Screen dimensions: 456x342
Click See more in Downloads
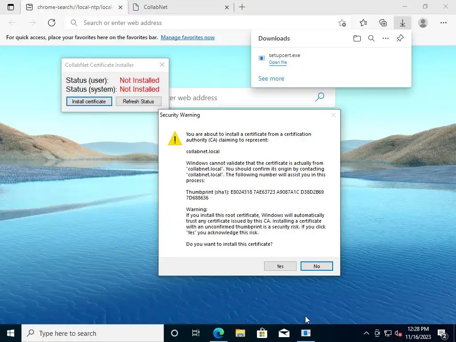[271, 78]
